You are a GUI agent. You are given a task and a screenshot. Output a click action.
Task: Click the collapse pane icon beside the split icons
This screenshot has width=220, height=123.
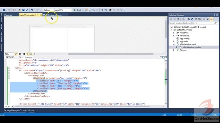click(166, 57)
